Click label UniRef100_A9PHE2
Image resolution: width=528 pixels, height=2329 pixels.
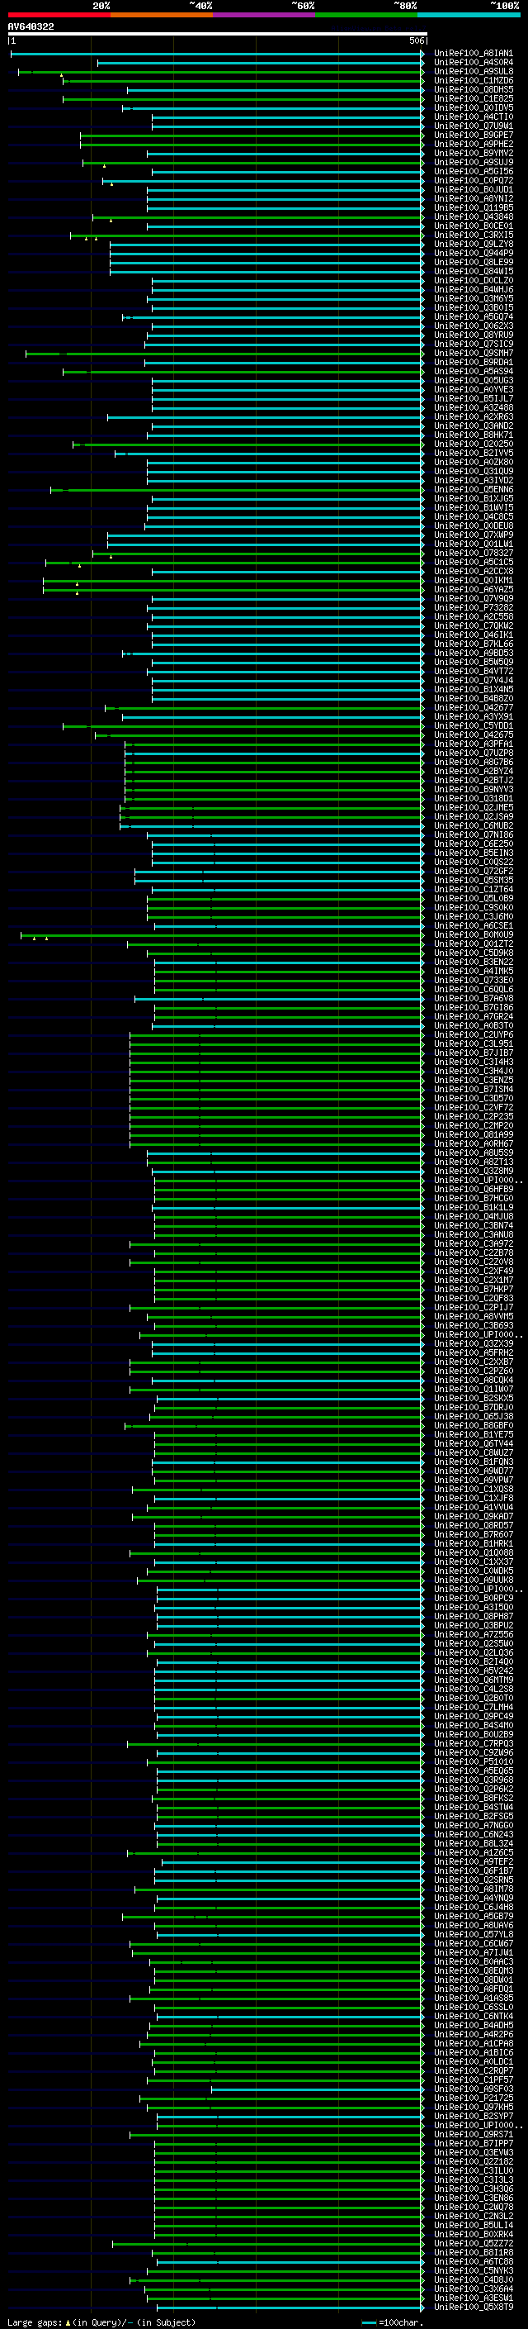(473, 144)
